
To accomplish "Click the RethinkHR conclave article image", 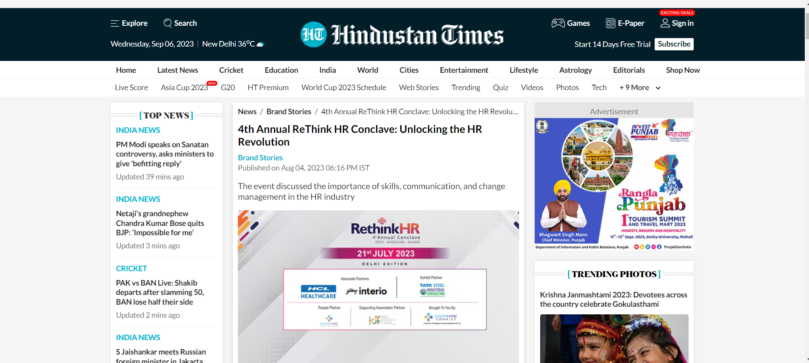I will (x=378, y=286).
